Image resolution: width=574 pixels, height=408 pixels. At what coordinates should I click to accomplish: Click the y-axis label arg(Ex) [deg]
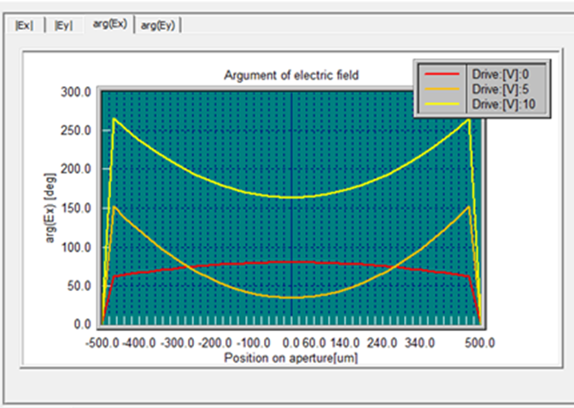coord(50,207)
